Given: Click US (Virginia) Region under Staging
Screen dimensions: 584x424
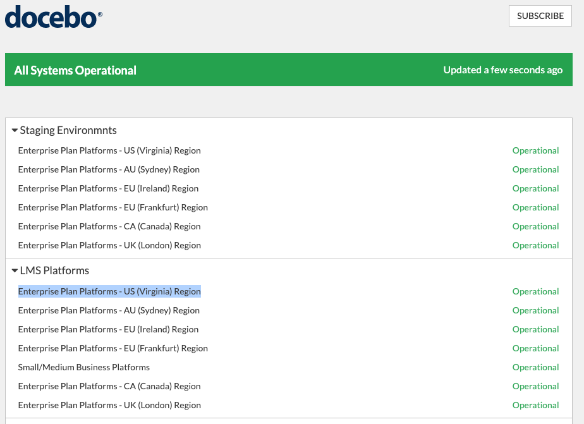Looking at the screenshot, I should tap(109, 150).
